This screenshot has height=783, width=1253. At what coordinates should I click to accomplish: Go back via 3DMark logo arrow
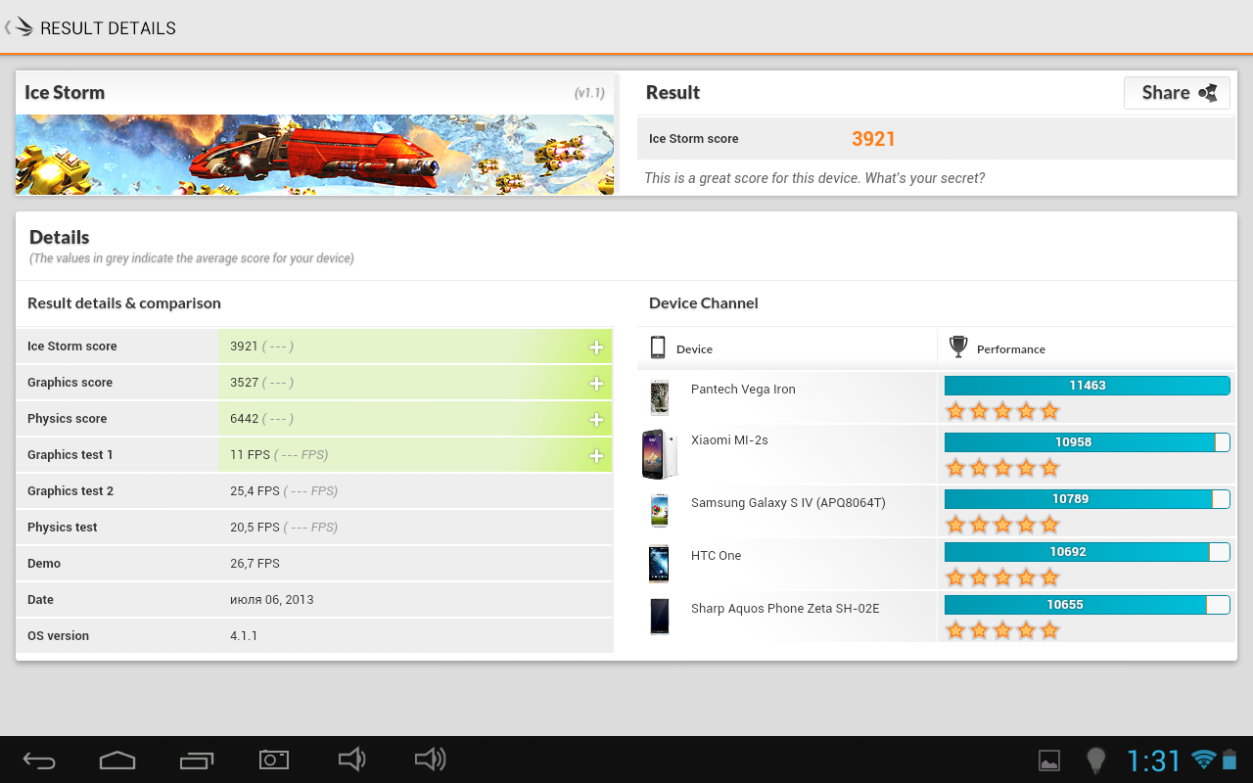[19, 26]
